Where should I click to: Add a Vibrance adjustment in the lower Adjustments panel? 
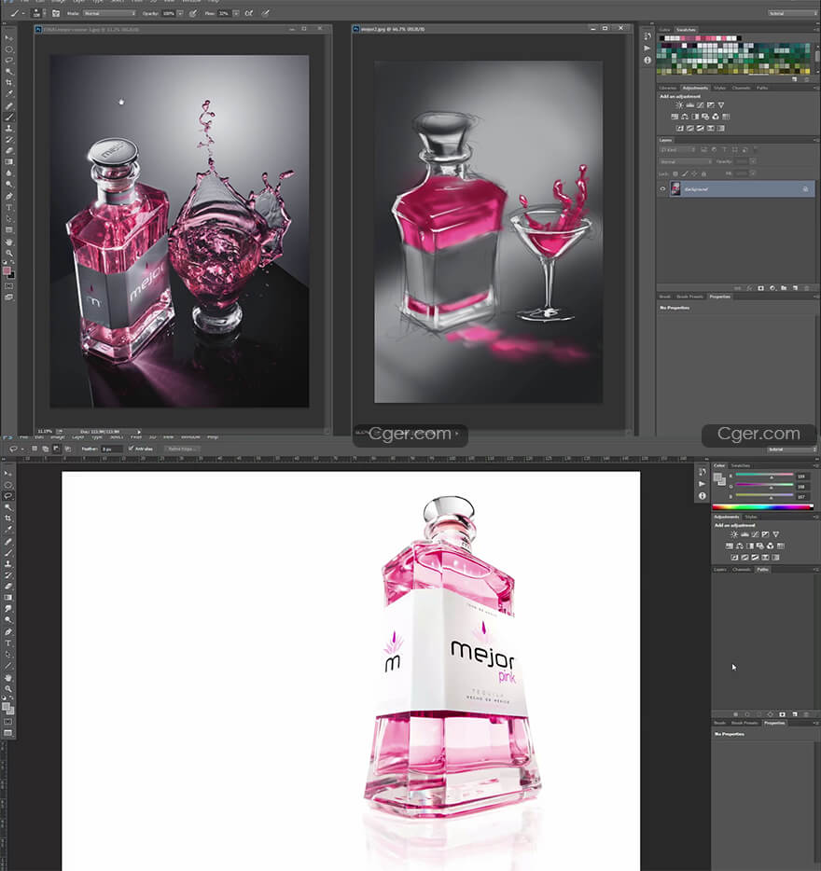776,534
